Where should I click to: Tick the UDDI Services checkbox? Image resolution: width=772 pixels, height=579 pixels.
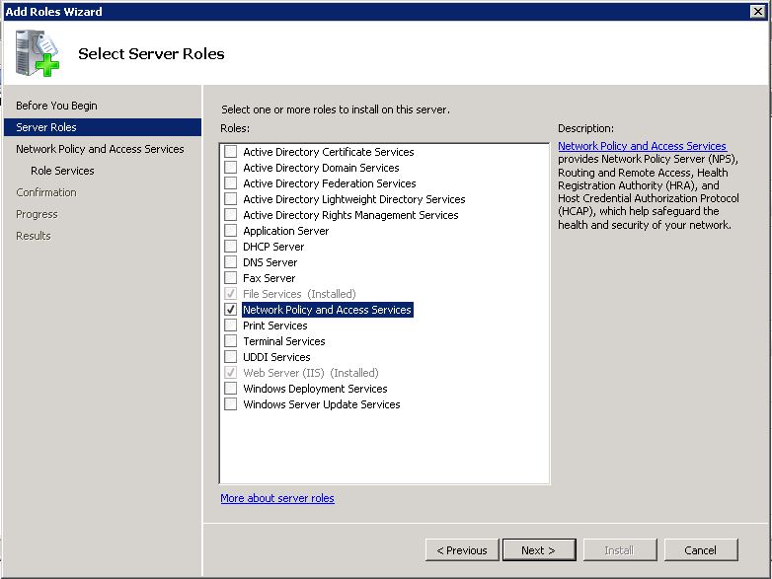click(230, 357)
